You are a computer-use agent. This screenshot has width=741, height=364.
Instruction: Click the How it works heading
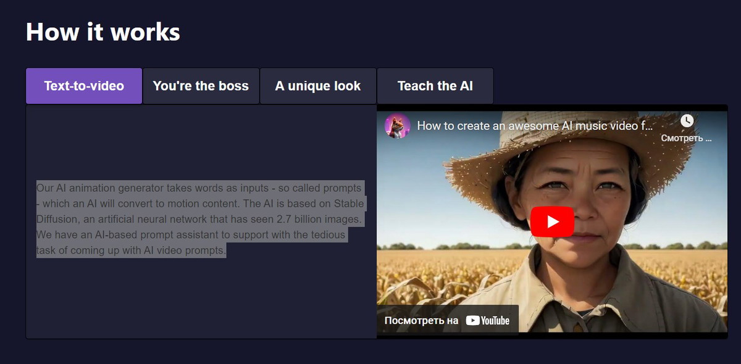point(103,31)
